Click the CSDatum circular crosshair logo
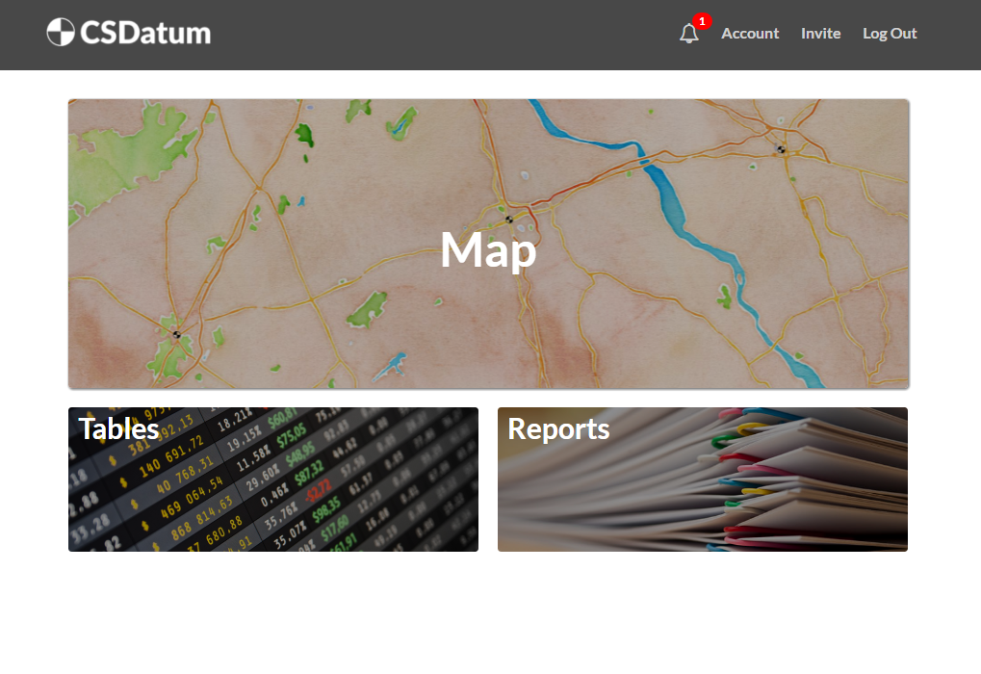Viewport: 981px width, 674px height. click(x=61, y=33)
